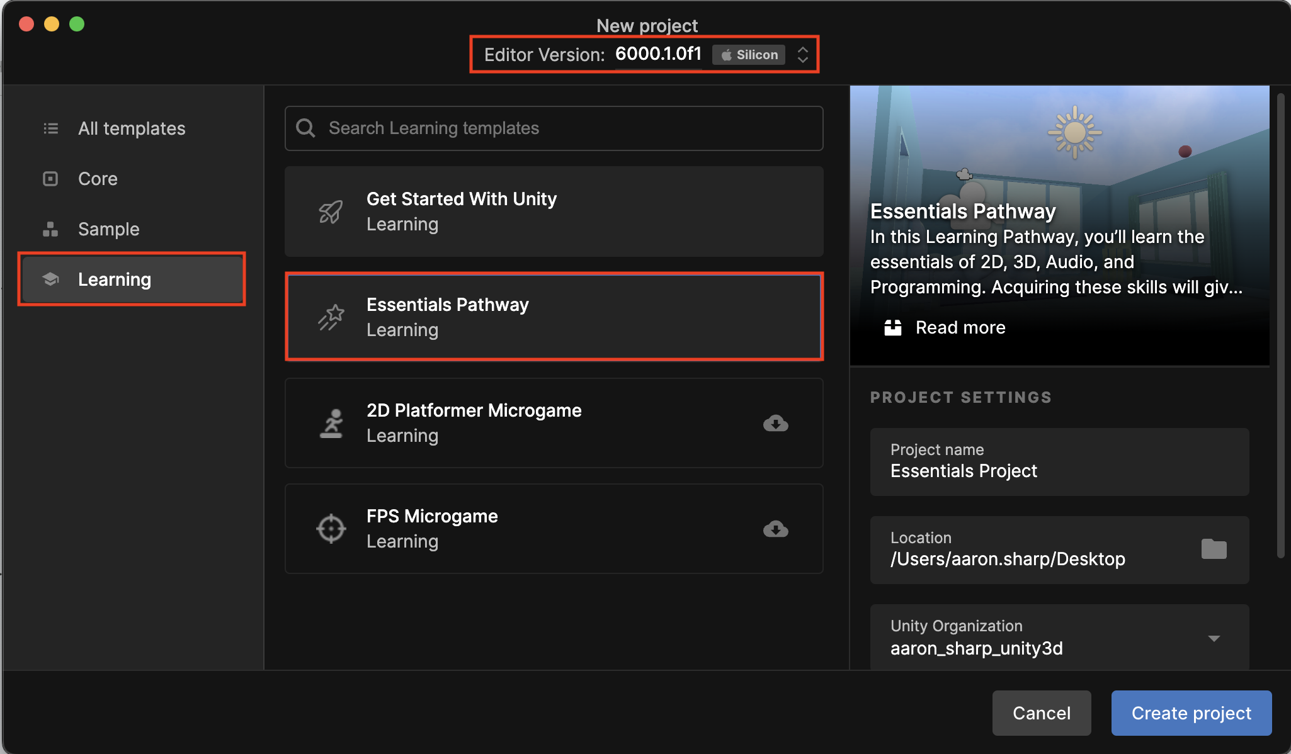Expand the Unity Organization dropdown

[1214, 638]
